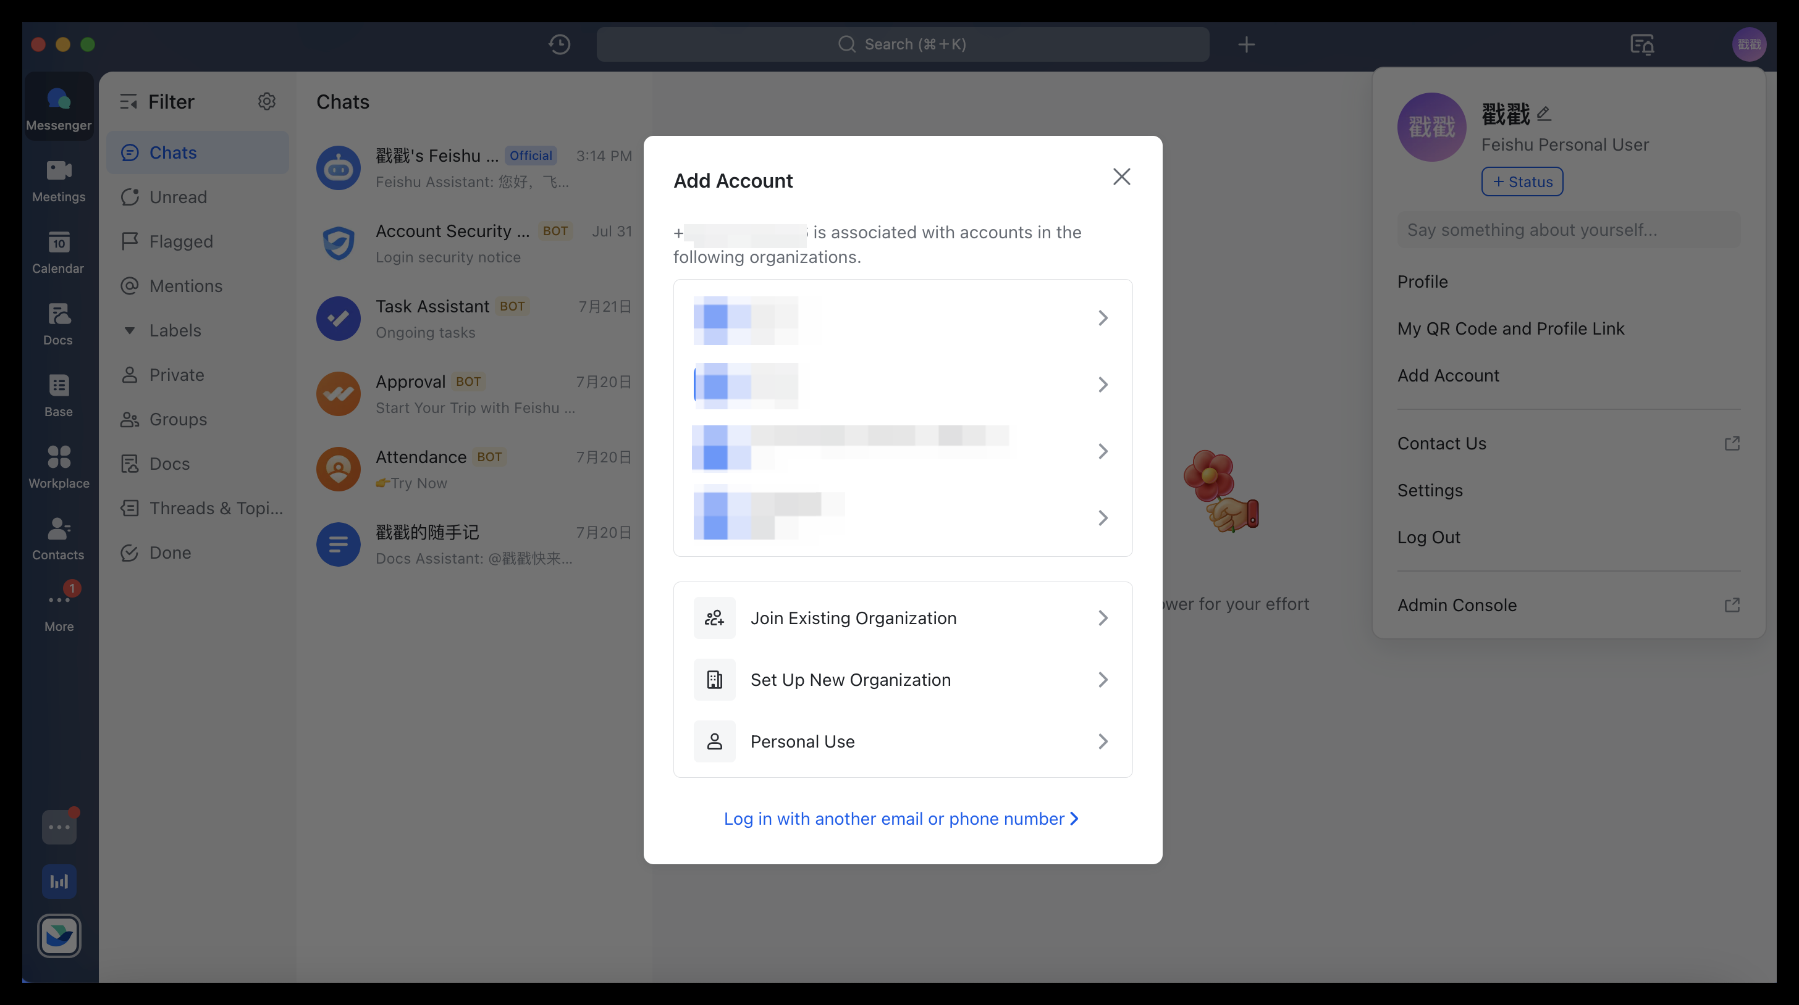Select the Unread filter tab
Screen dimensions: 1799x1005
pyautogui.click(x=177, y=197)
